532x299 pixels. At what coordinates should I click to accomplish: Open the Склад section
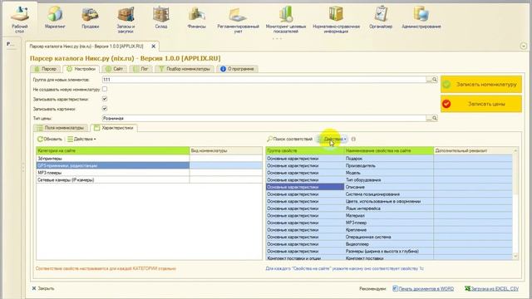click(x=161, y=17)
